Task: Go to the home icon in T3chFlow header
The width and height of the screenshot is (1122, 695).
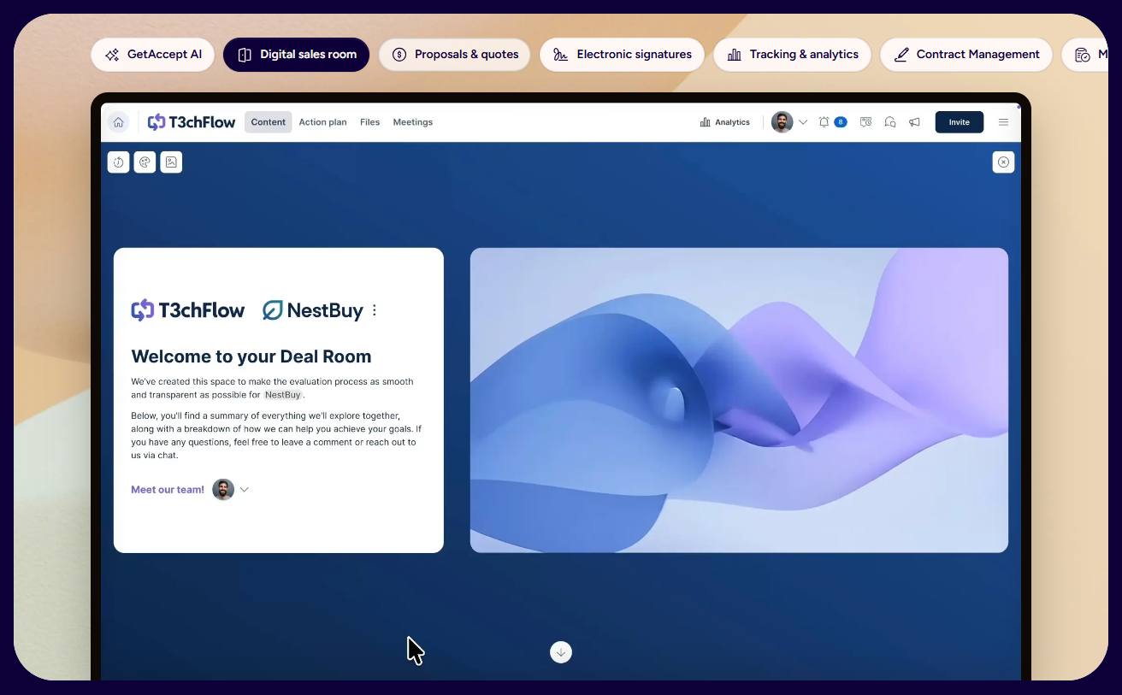Action: (118, 122)
